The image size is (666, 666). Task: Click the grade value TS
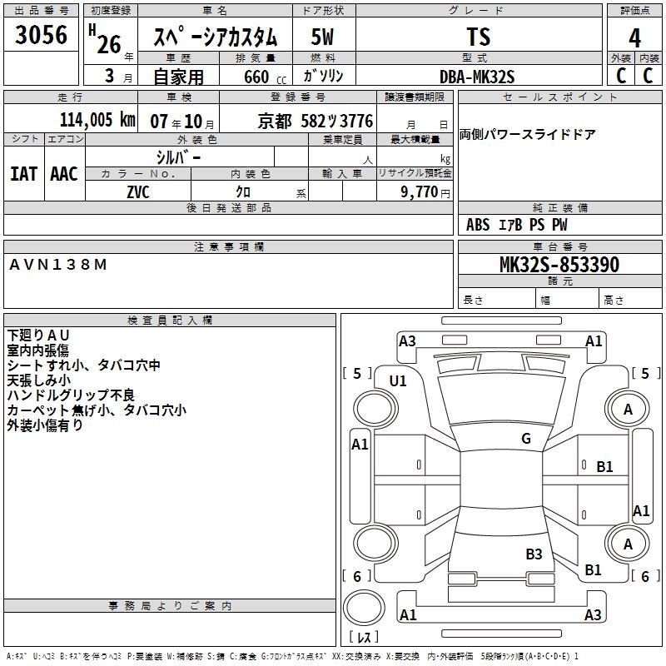coord(479,37)
